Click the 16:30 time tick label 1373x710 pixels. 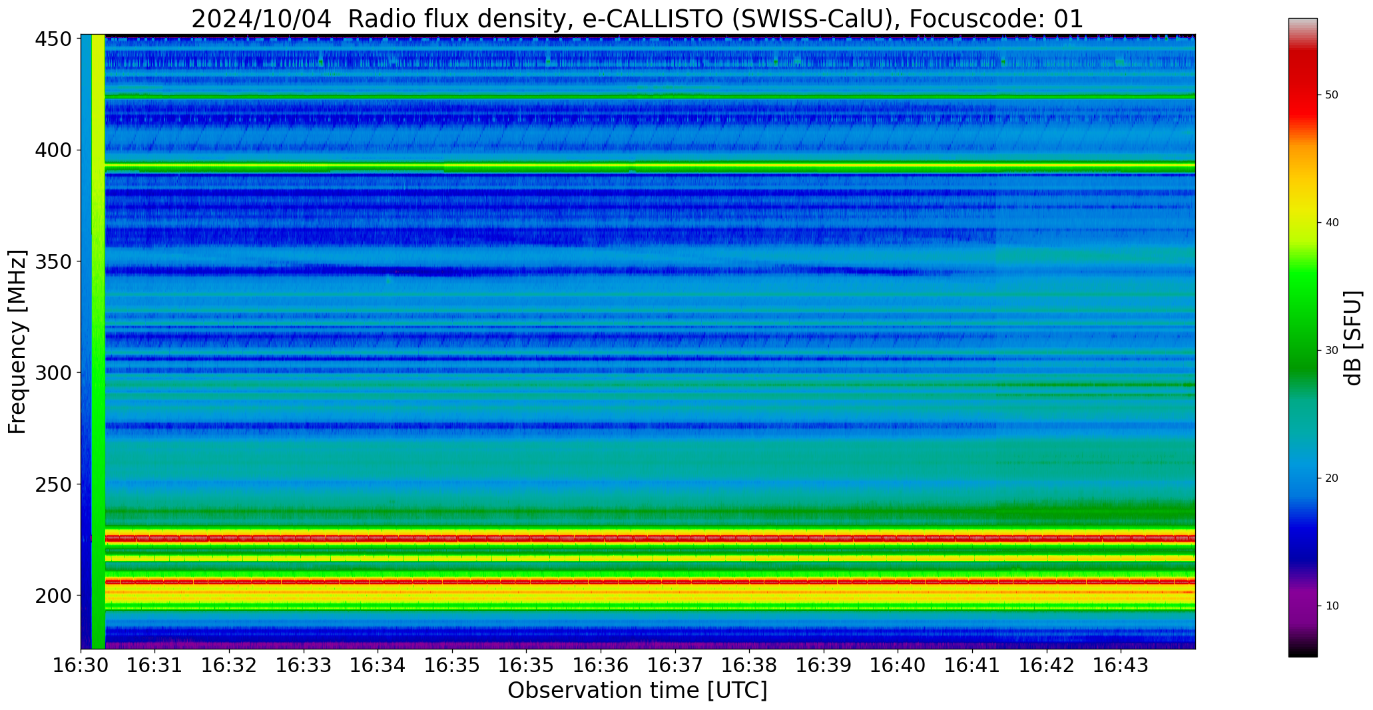pos(81,665)
